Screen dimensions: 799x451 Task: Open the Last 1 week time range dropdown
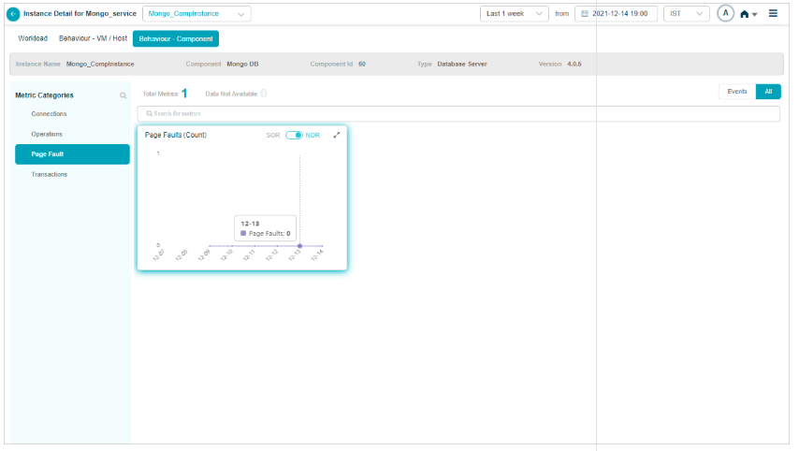[x=515, y=14]
